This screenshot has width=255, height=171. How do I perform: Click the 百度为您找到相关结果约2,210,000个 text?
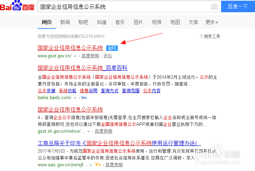pos(71,36)
